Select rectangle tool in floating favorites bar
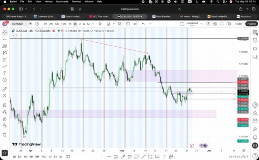 tap(150, 156)
